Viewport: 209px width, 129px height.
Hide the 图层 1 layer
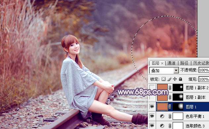(152, 107)
